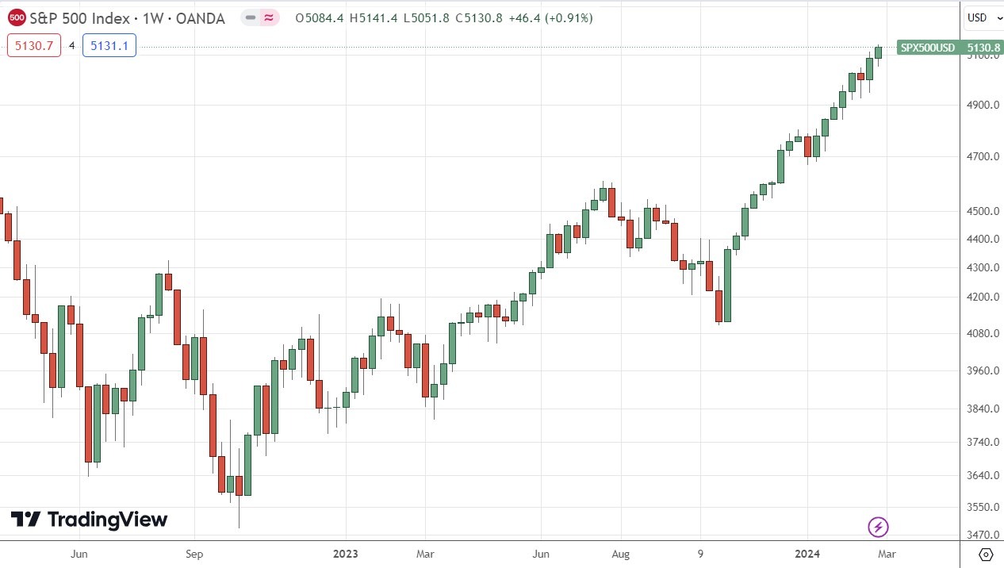
Task: Click the S&P 500 circular logo icon
Action: (x=17, y=17)
